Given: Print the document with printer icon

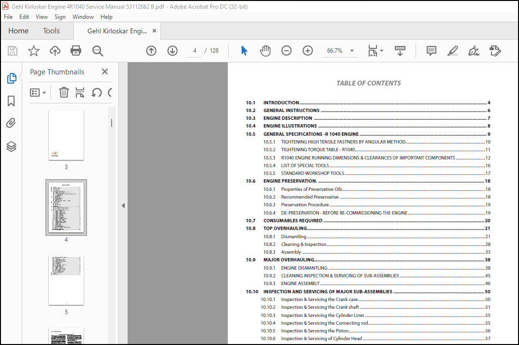Looking at the screenshot, I should (x=76, y=51).
